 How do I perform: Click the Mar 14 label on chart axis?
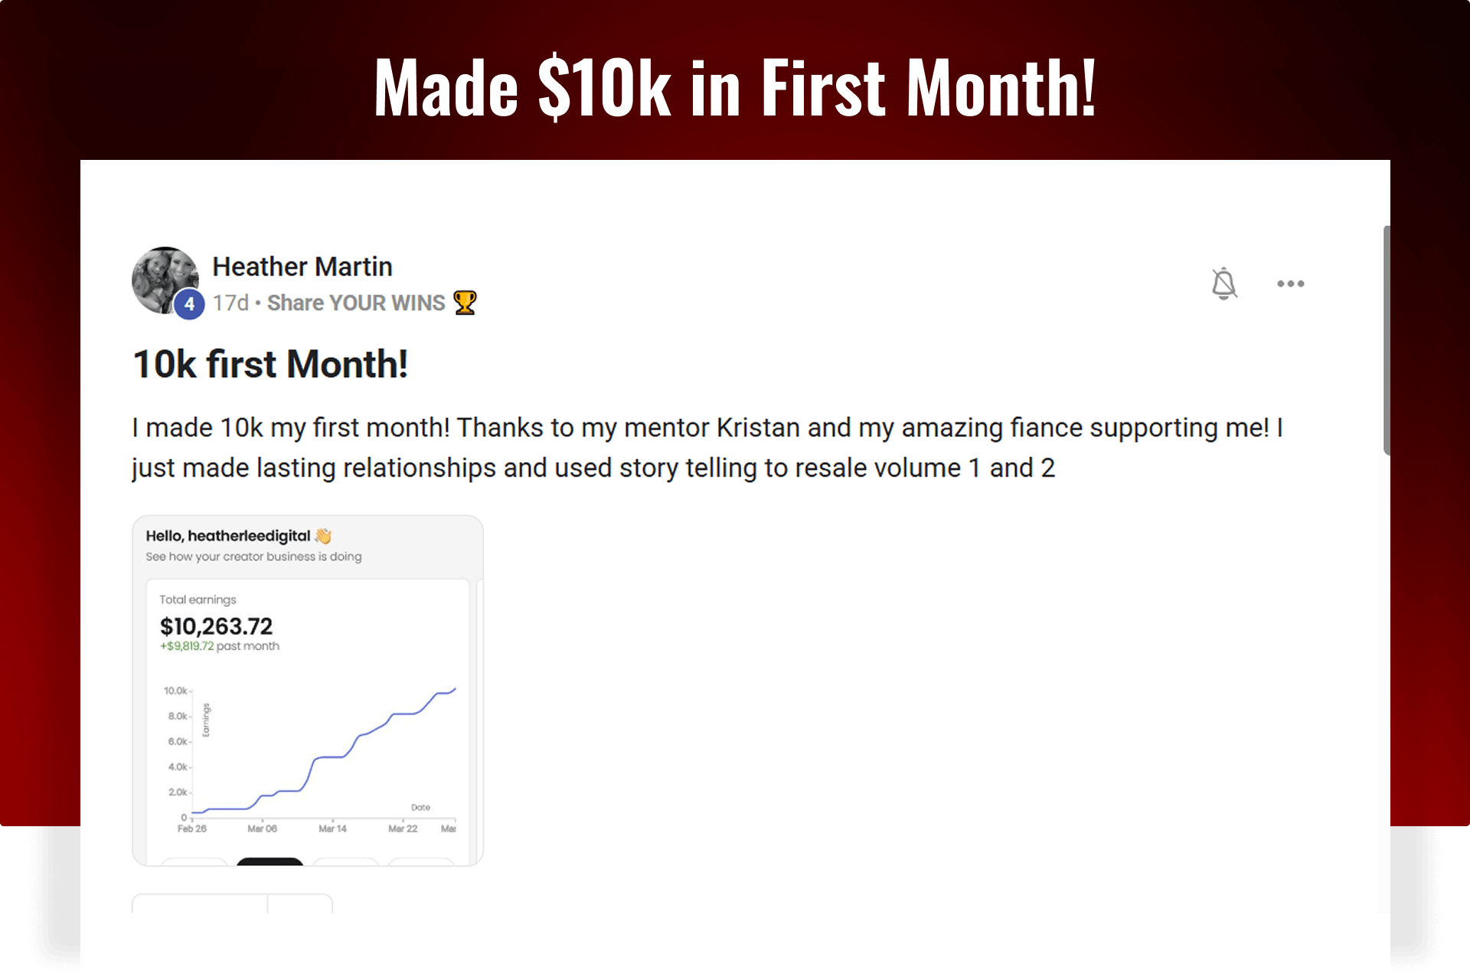[332, 829]
